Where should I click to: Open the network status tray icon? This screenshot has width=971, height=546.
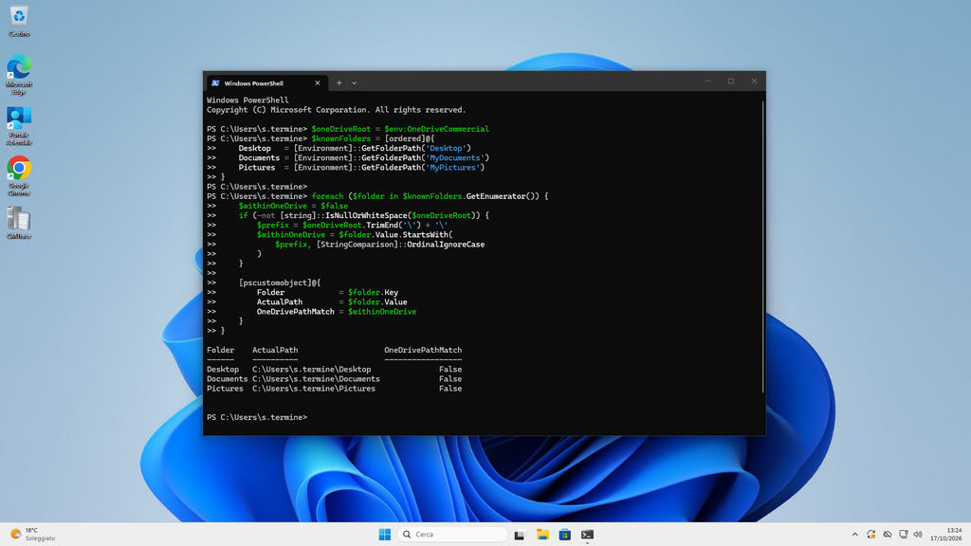904,535
